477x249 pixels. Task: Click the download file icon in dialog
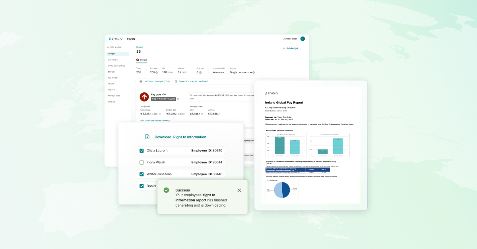[147, 137]
